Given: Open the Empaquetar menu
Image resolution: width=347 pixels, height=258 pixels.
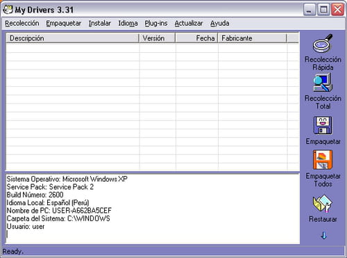Looking at the screenshot, I should point(63,23).
